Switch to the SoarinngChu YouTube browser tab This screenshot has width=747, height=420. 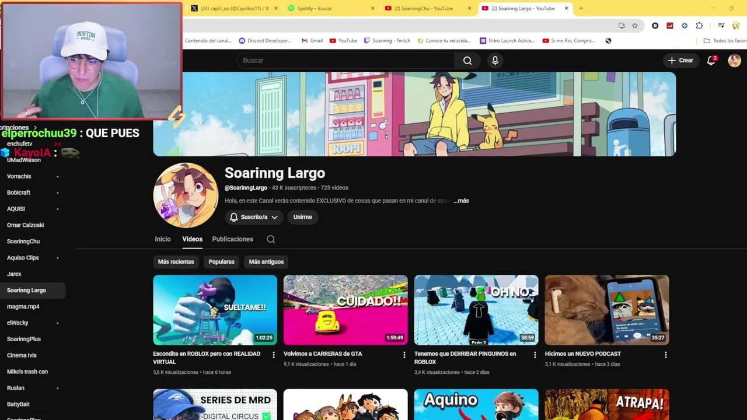point(428,8)
